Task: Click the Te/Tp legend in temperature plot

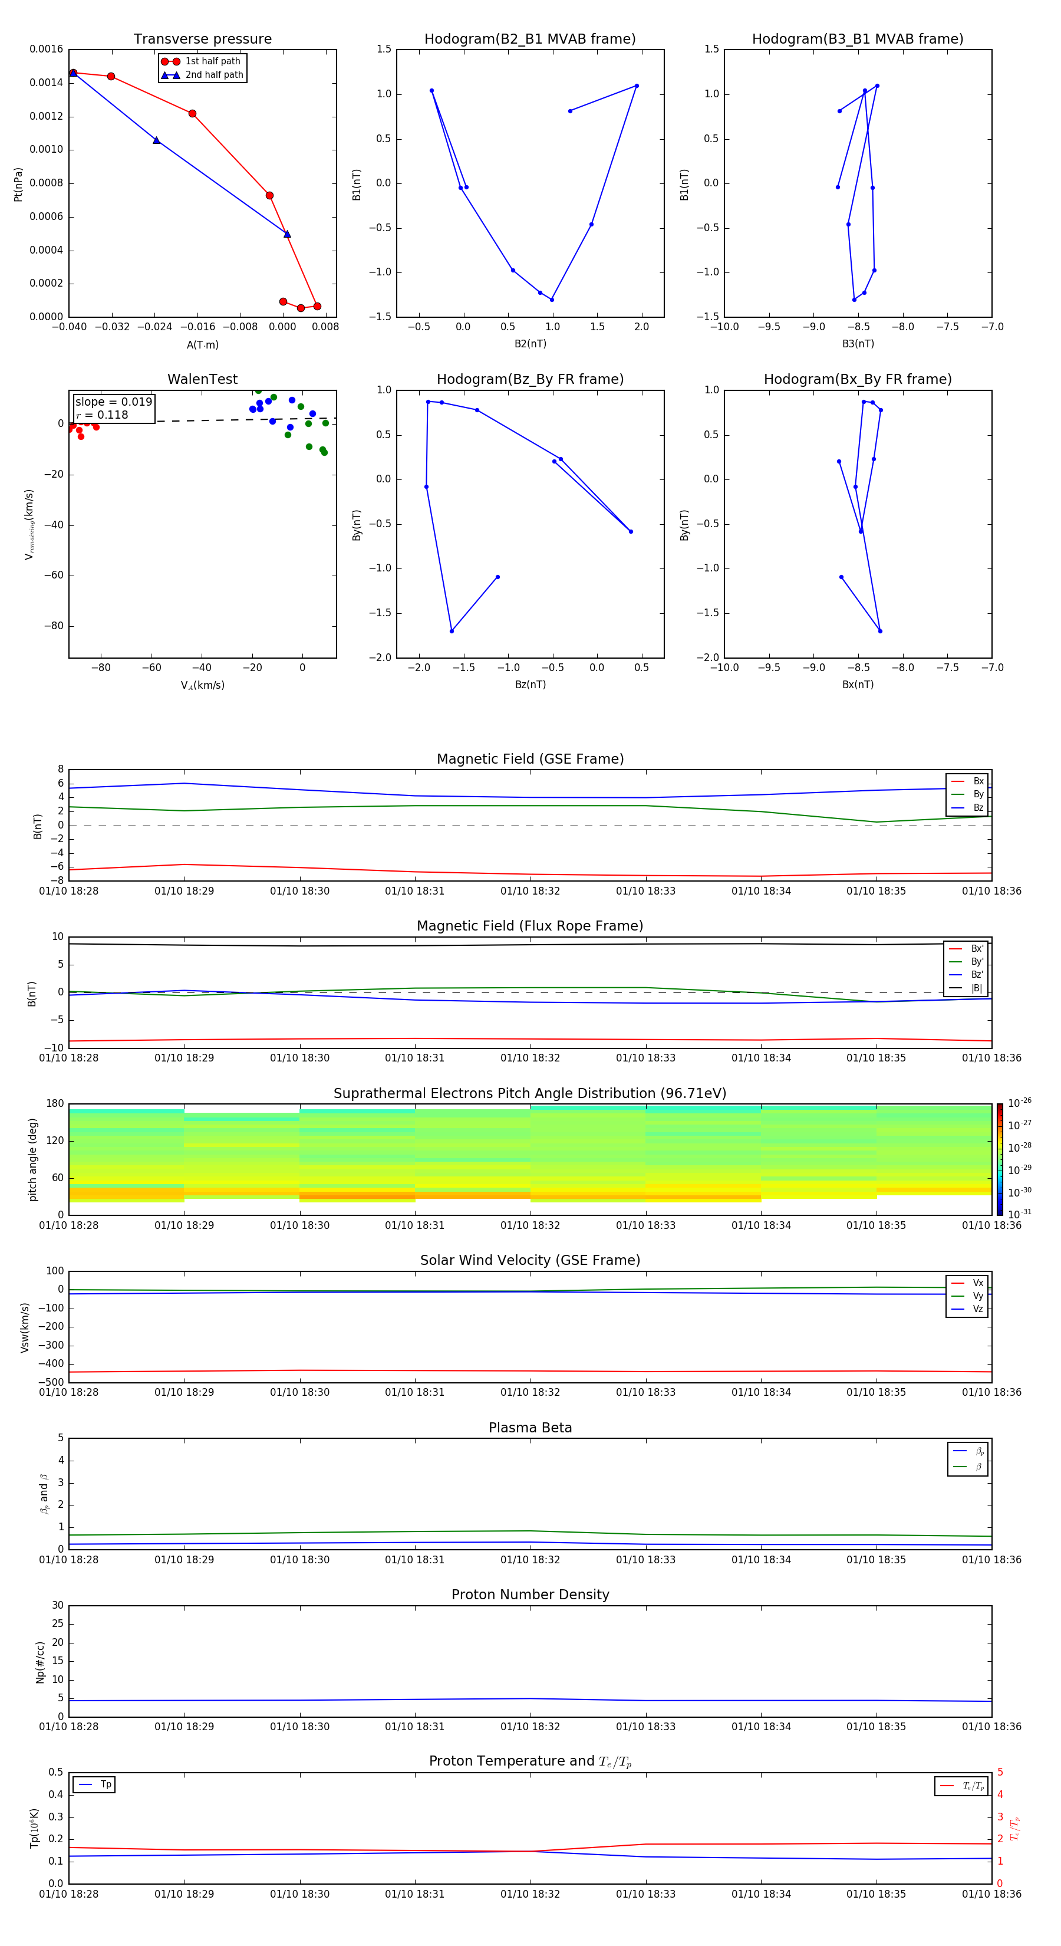Action: point(961,1786)
